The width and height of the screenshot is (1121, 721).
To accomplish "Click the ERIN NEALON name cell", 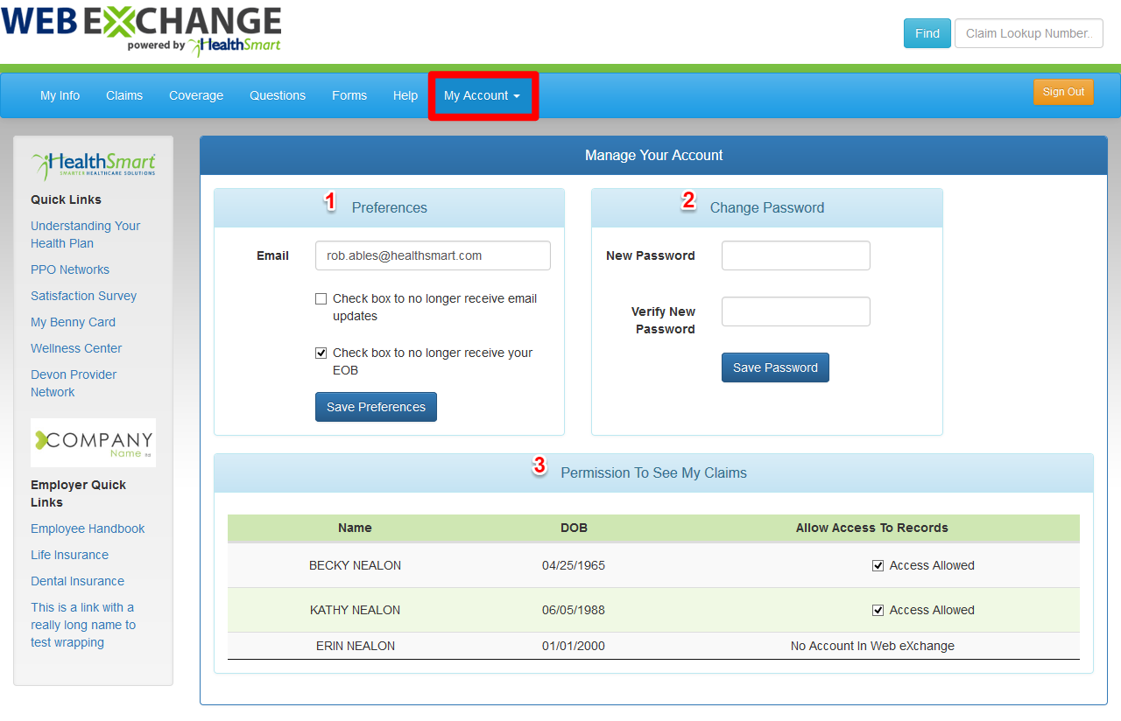I will click(x=355, y=646).
